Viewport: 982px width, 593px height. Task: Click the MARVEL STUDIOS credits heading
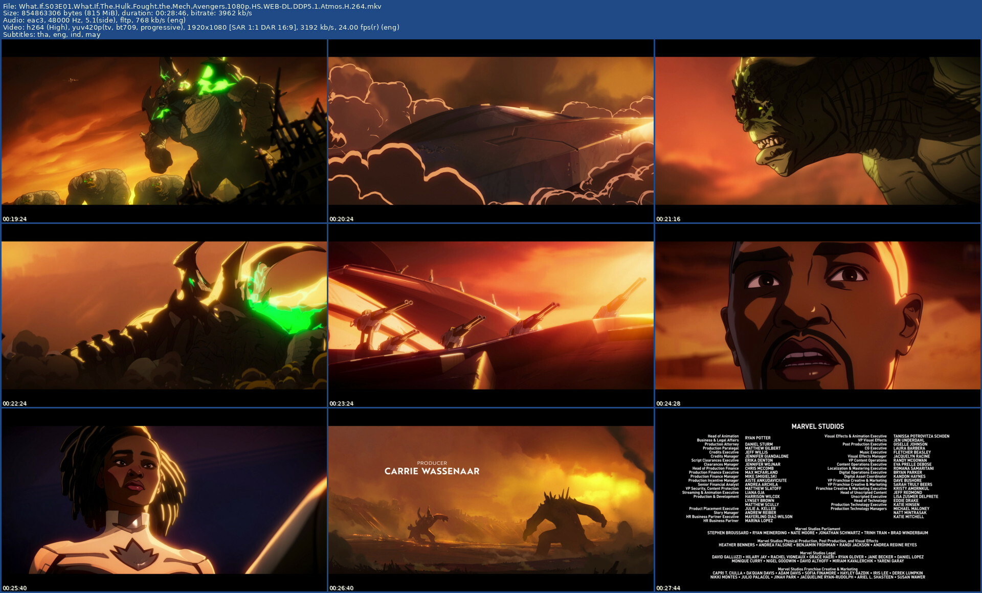[818, 426]
